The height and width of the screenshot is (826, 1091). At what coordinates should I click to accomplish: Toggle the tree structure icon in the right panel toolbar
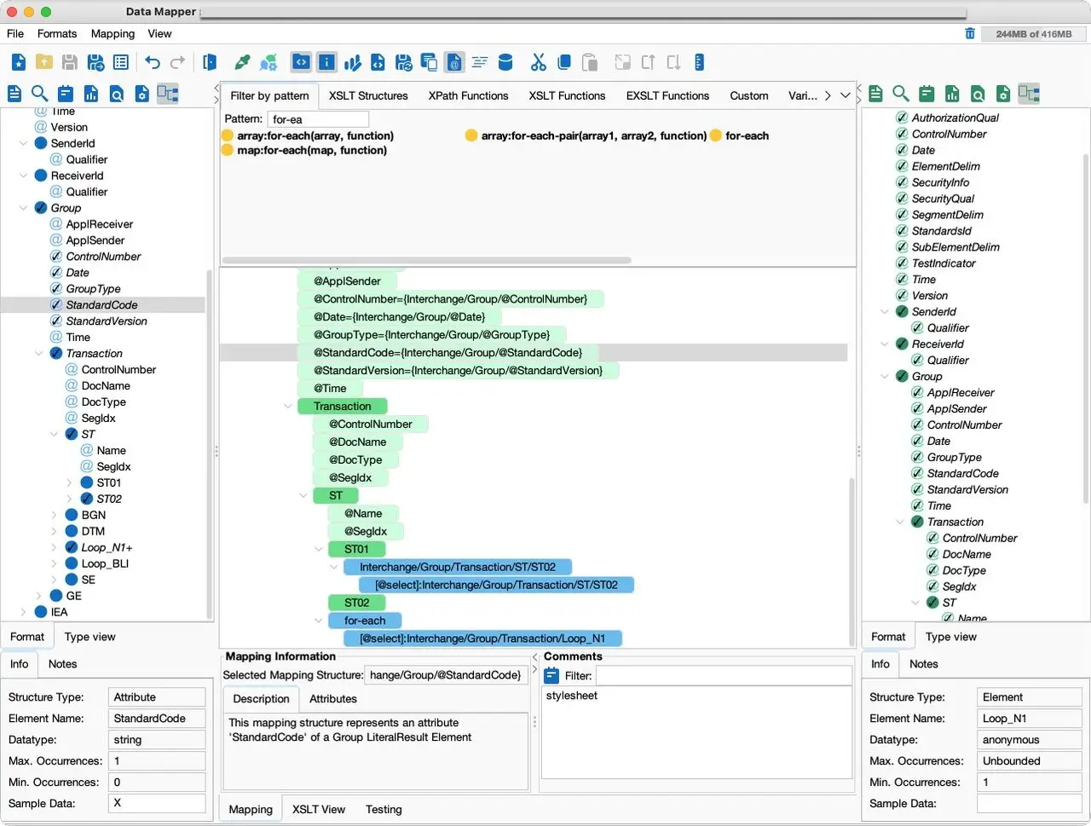[1030, 94]
